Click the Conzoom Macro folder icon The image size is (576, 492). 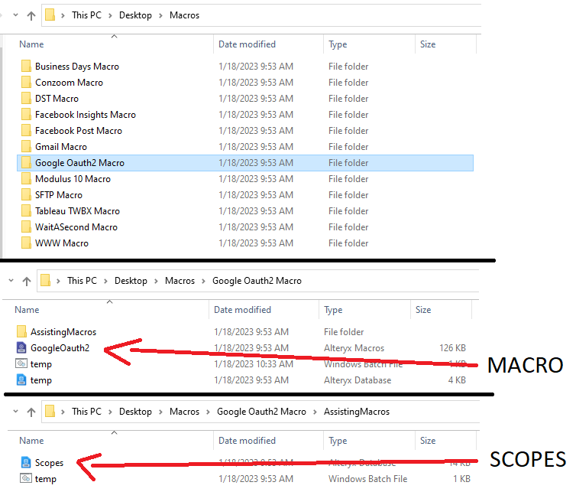pyautogui.click(x=26, y=83)
